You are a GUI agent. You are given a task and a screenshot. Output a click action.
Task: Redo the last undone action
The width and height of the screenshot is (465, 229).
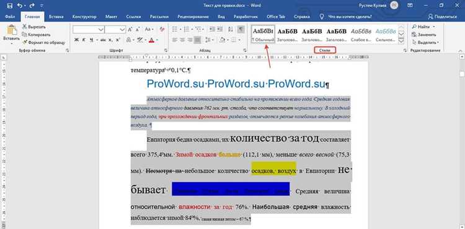pos(33,6)
